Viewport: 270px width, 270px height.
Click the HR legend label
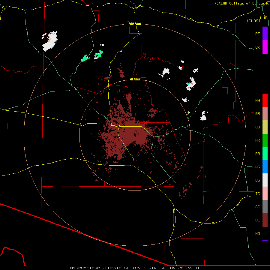(257, 140)
